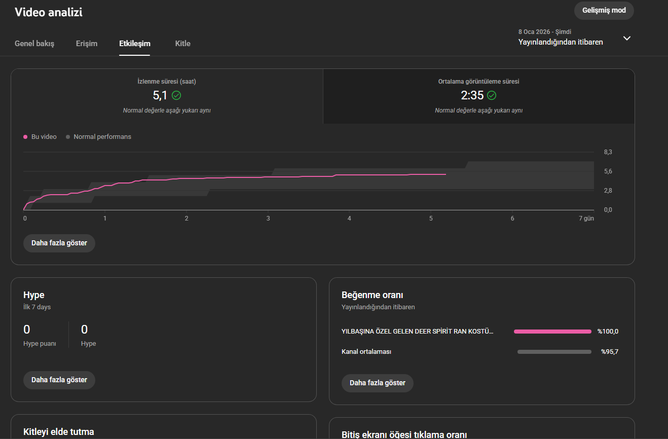
Task: Click green checkmark beside 2:35 duration
Action: (492, 95)
